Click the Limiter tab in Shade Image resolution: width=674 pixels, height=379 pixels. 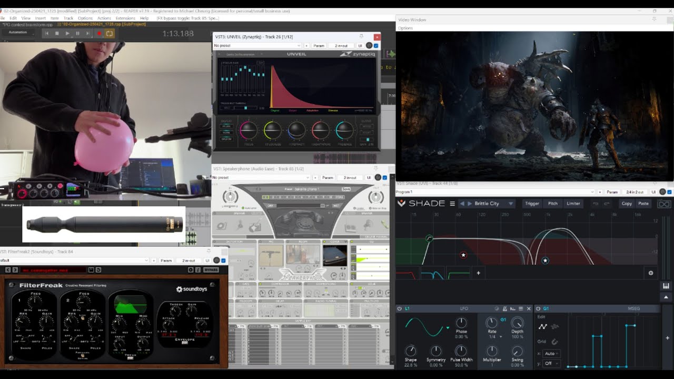coord(573,203)
